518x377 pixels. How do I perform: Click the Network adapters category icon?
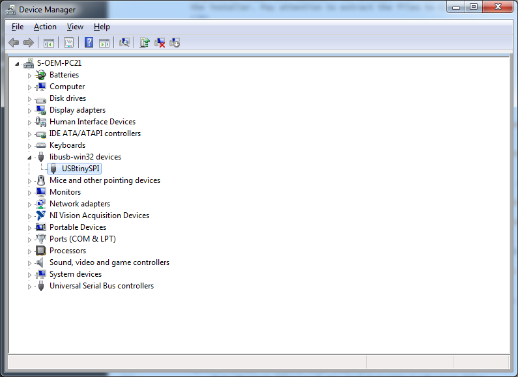(40, 204)
